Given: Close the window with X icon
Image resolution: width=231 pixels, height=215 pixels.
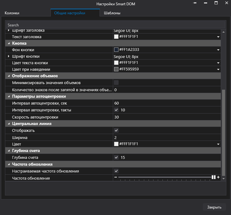Looking at the screenshot, I should click(x=227, y=3).
